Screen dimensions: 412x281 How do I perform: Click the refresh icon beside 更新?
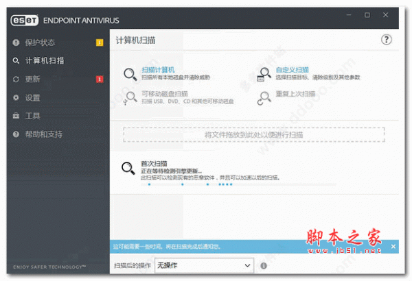(x=16, y=80)
